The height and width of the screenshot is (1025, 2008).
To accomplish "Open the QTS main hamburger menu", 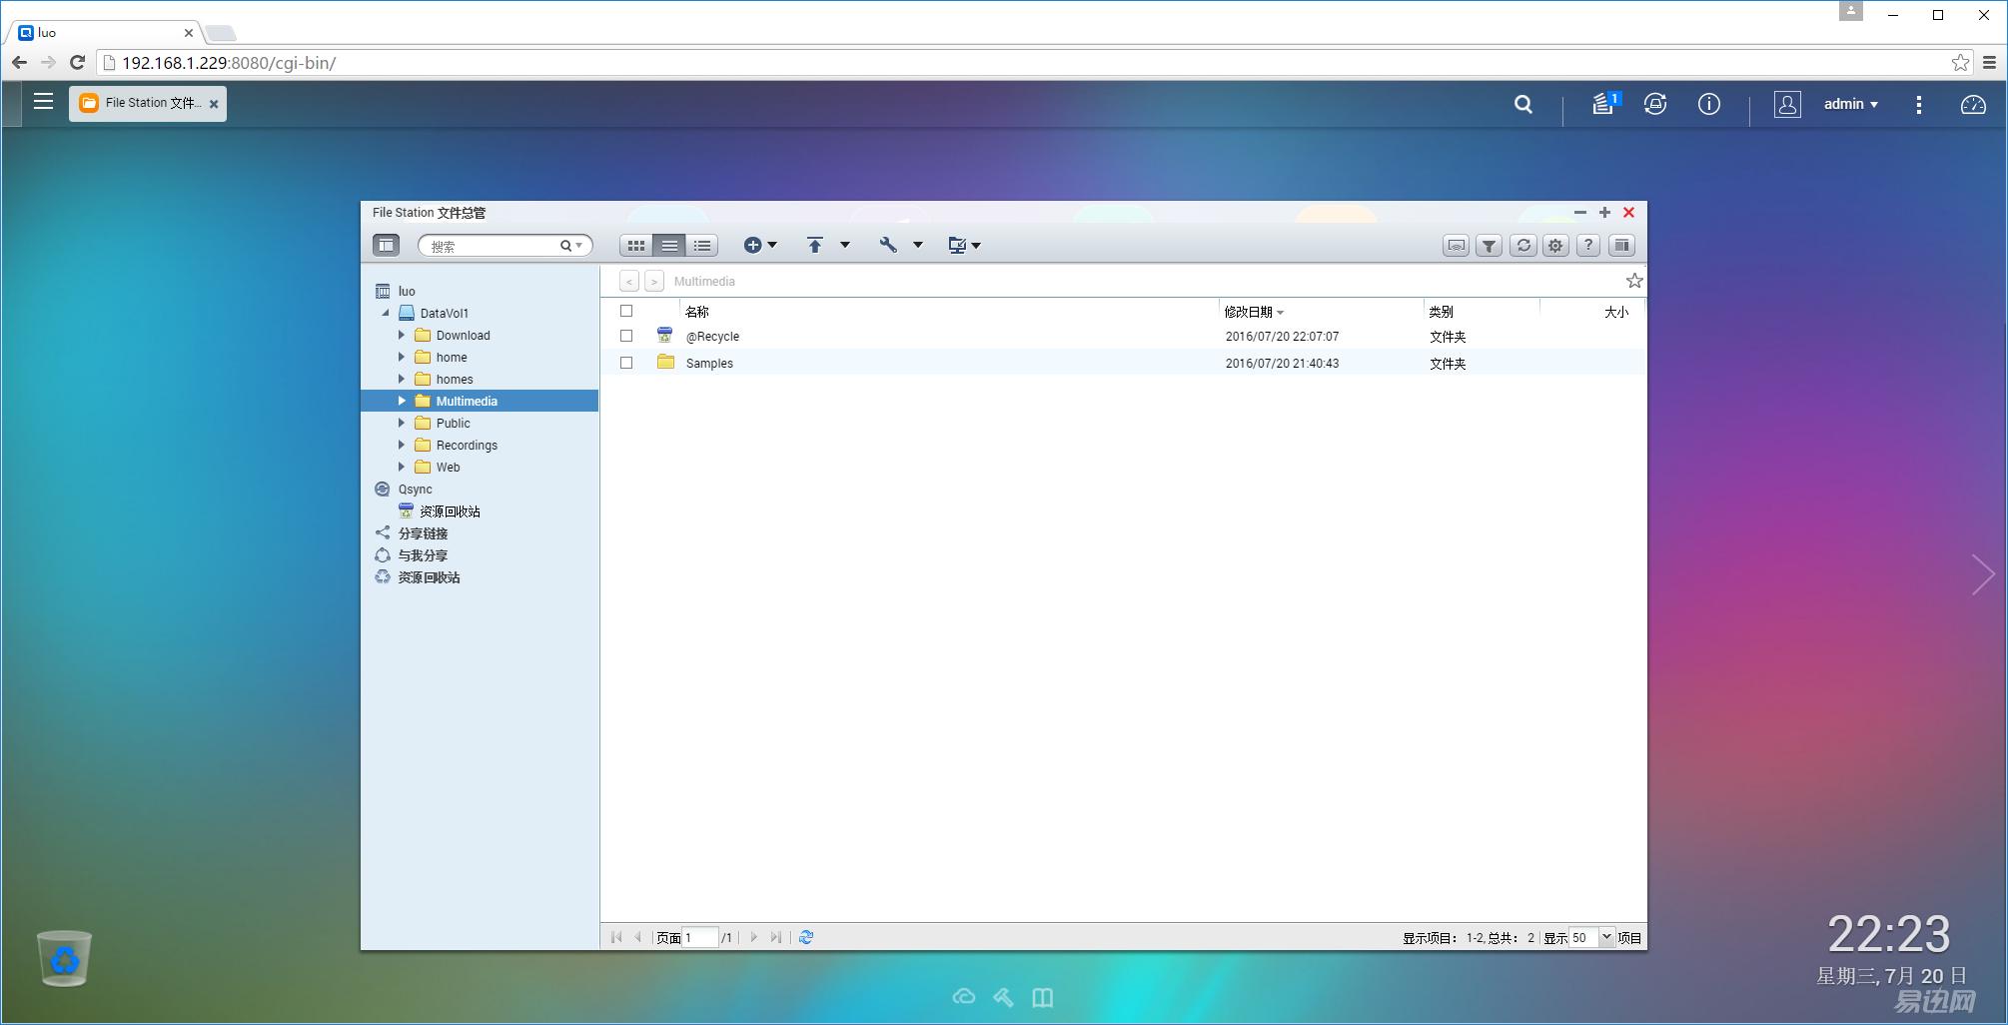I will 43,101.
